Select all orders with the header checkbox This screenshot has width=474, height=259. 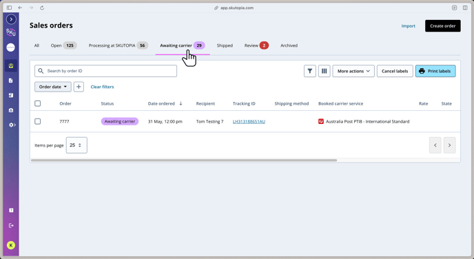point(37,103)
